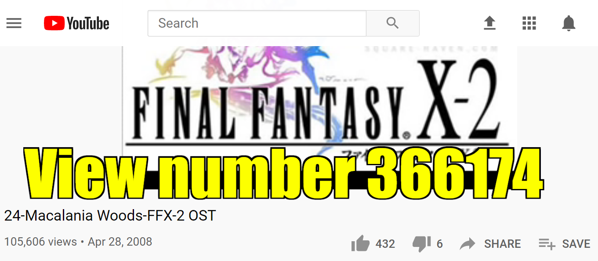598x261 pixels.
Task: Click the Apr 28, 2008 upload date
Action: click(120, 242)
